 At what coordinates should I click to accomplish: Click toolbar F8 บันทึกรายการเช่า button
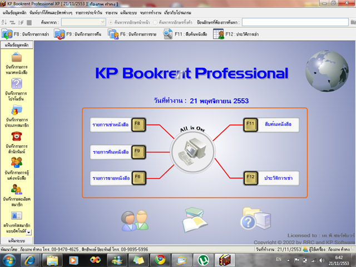[26, 34]
